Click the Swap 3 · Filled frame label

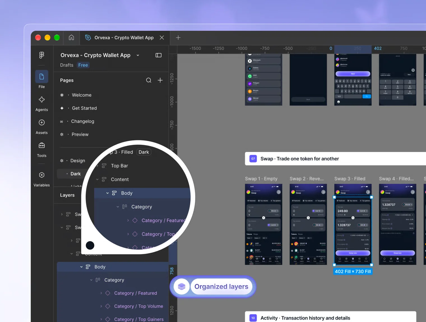350,179
